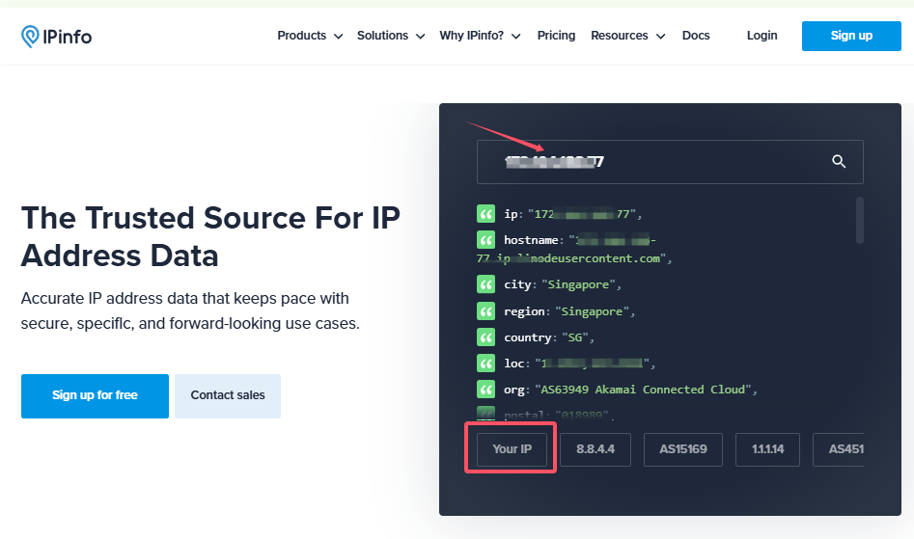Select the Your IP example button
This screenshot has width=914, height=539.
click(512, 448)
